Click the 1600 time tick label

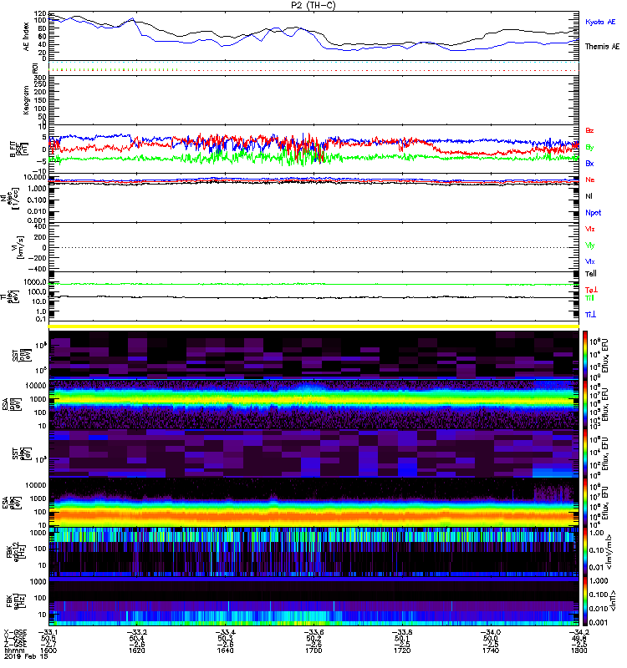(x=48, y=650)
